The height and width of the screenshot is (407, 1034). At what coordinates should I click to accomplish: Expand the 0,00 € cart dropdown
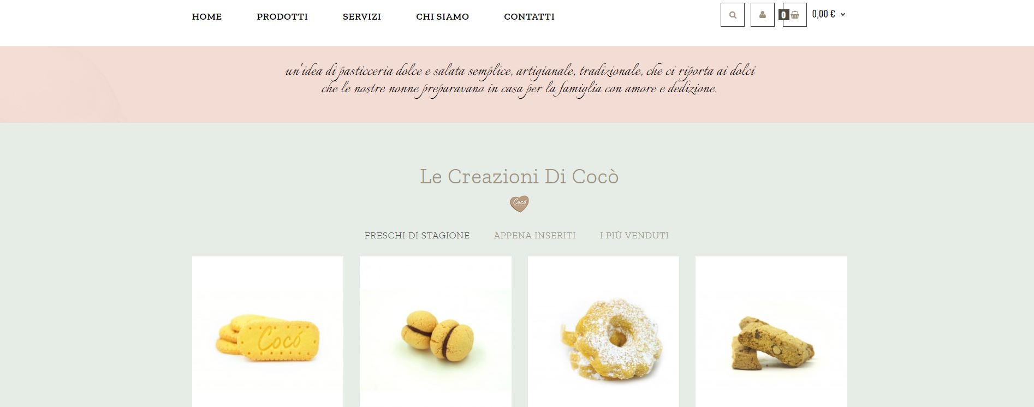click(829, 14)
